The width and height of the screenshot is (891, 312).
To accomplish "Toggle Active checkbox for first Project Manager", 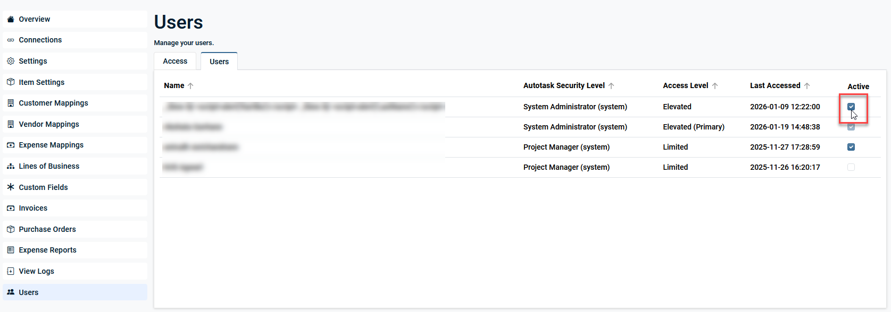I will [x=851, y=147].
